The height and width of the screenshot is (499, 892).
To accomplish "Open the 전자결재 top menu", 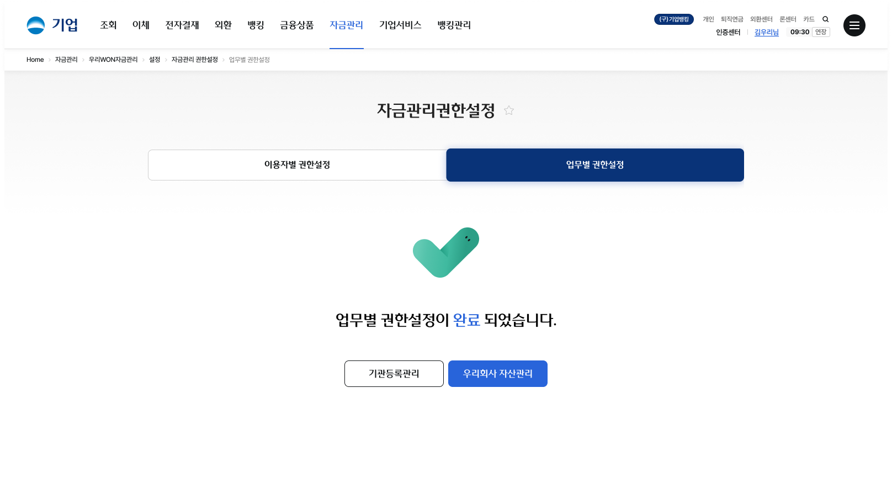I will (x=182, y=25).
